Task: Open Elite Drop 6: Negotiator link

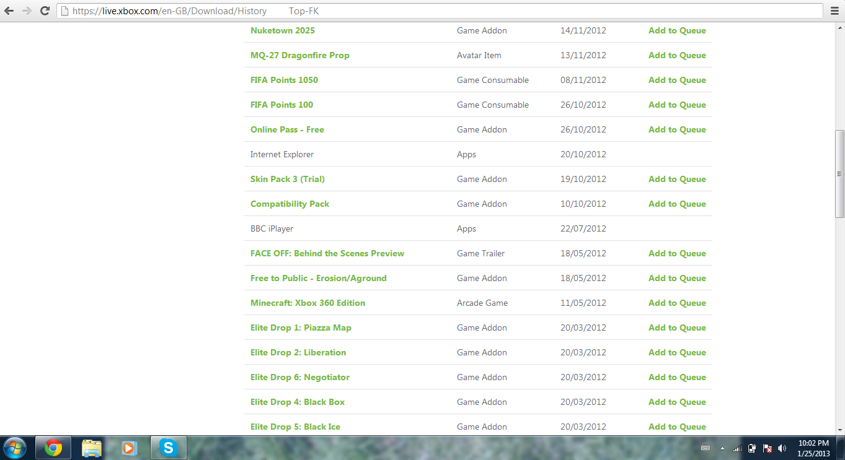Action: tap(300, 377)
